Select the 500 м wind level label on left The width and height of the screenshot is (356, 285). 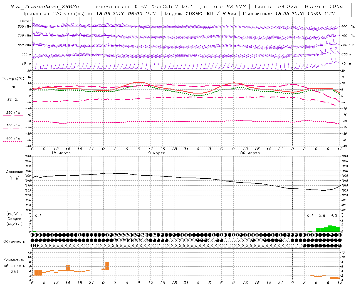[26, 54]
